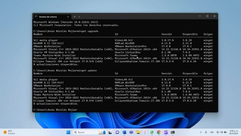Viewport: 241px width, 136px height.
Task: Open Task View from the taskbar
Action: [x=110, y=132]
